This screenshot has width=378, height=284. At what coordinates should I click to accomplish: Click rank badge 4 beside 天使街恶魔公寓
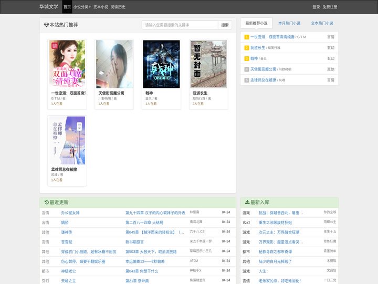click(247, 69)
